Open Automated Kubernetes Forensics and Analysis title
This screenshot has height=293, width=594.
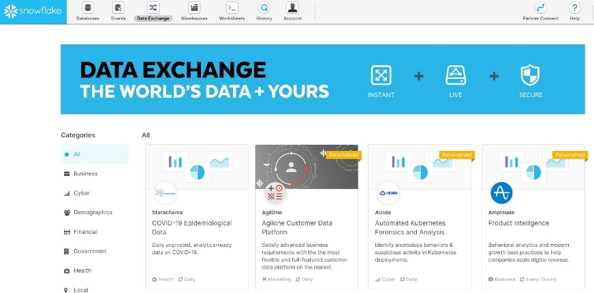(410, 228)
